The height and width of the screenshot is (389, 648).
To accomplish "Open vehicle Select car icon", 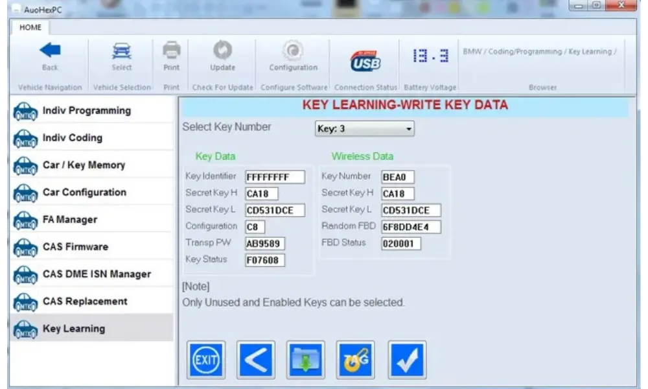I will (x=122, y=51).
